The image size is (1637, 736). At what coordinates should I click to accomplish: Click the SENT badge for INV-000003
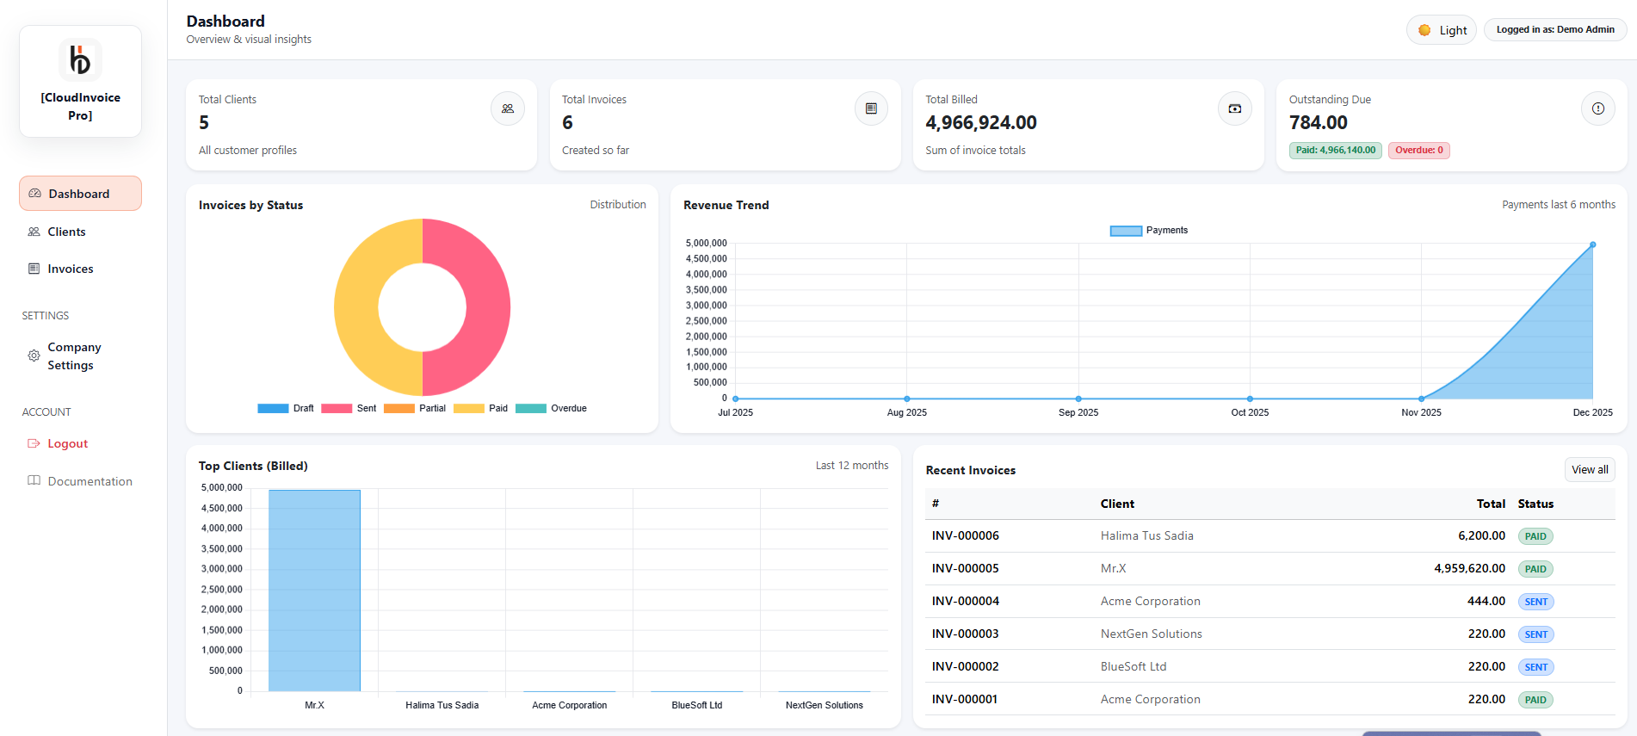1535,634
